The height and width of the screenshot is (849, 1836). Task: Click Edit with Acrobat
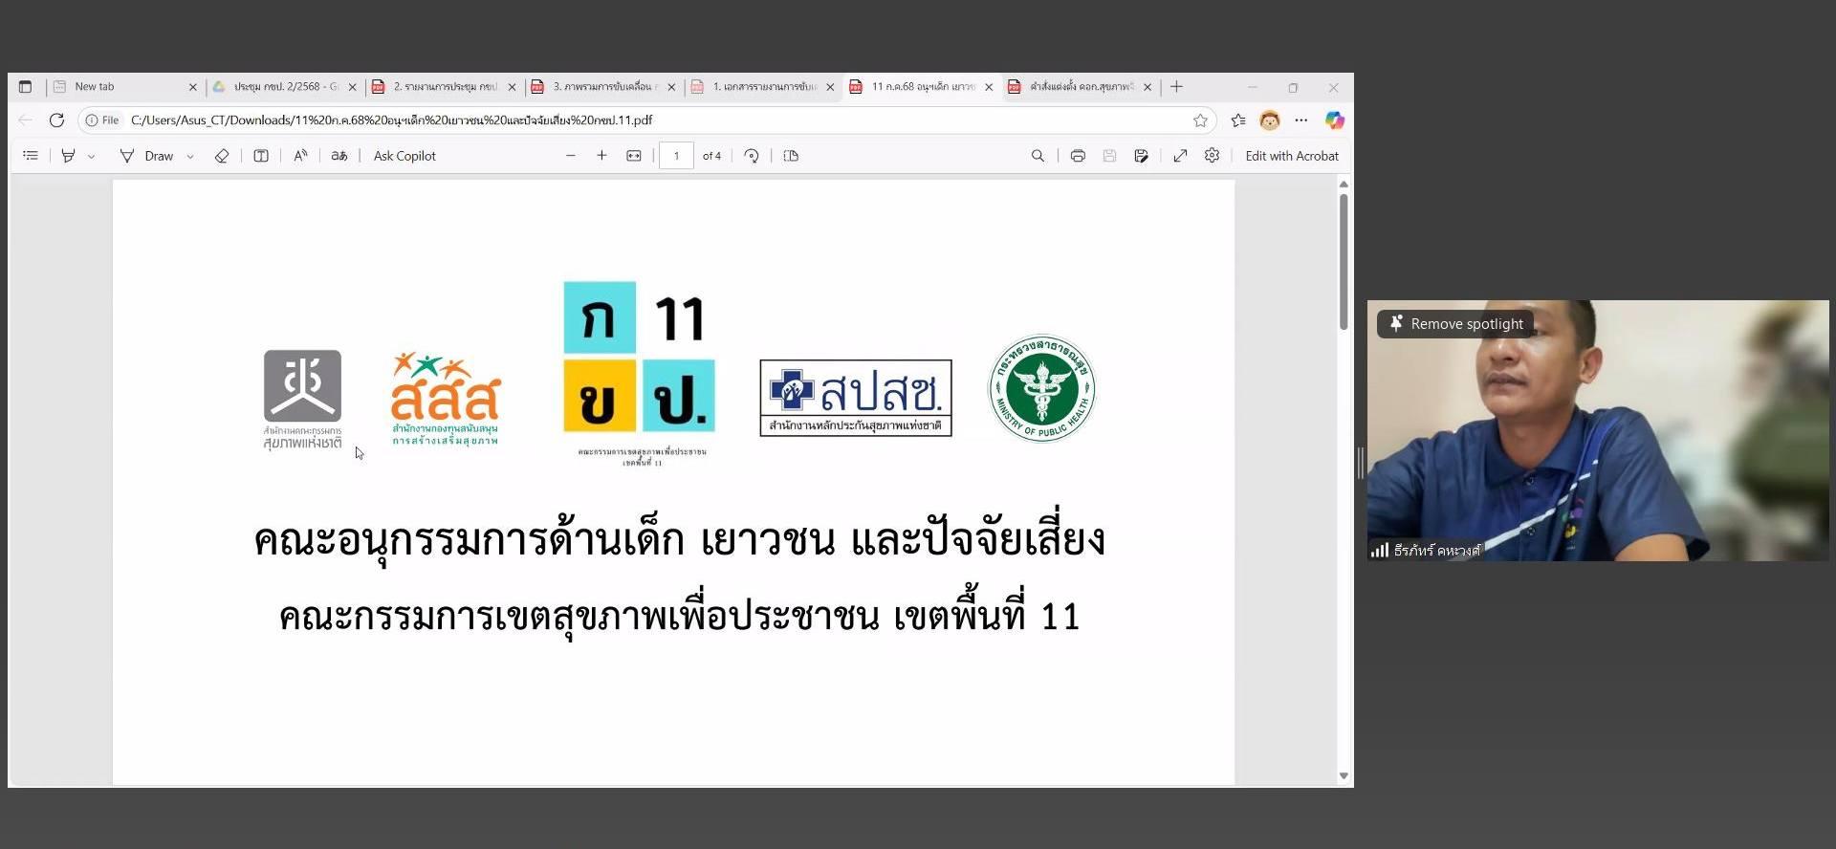point(1291,156)
